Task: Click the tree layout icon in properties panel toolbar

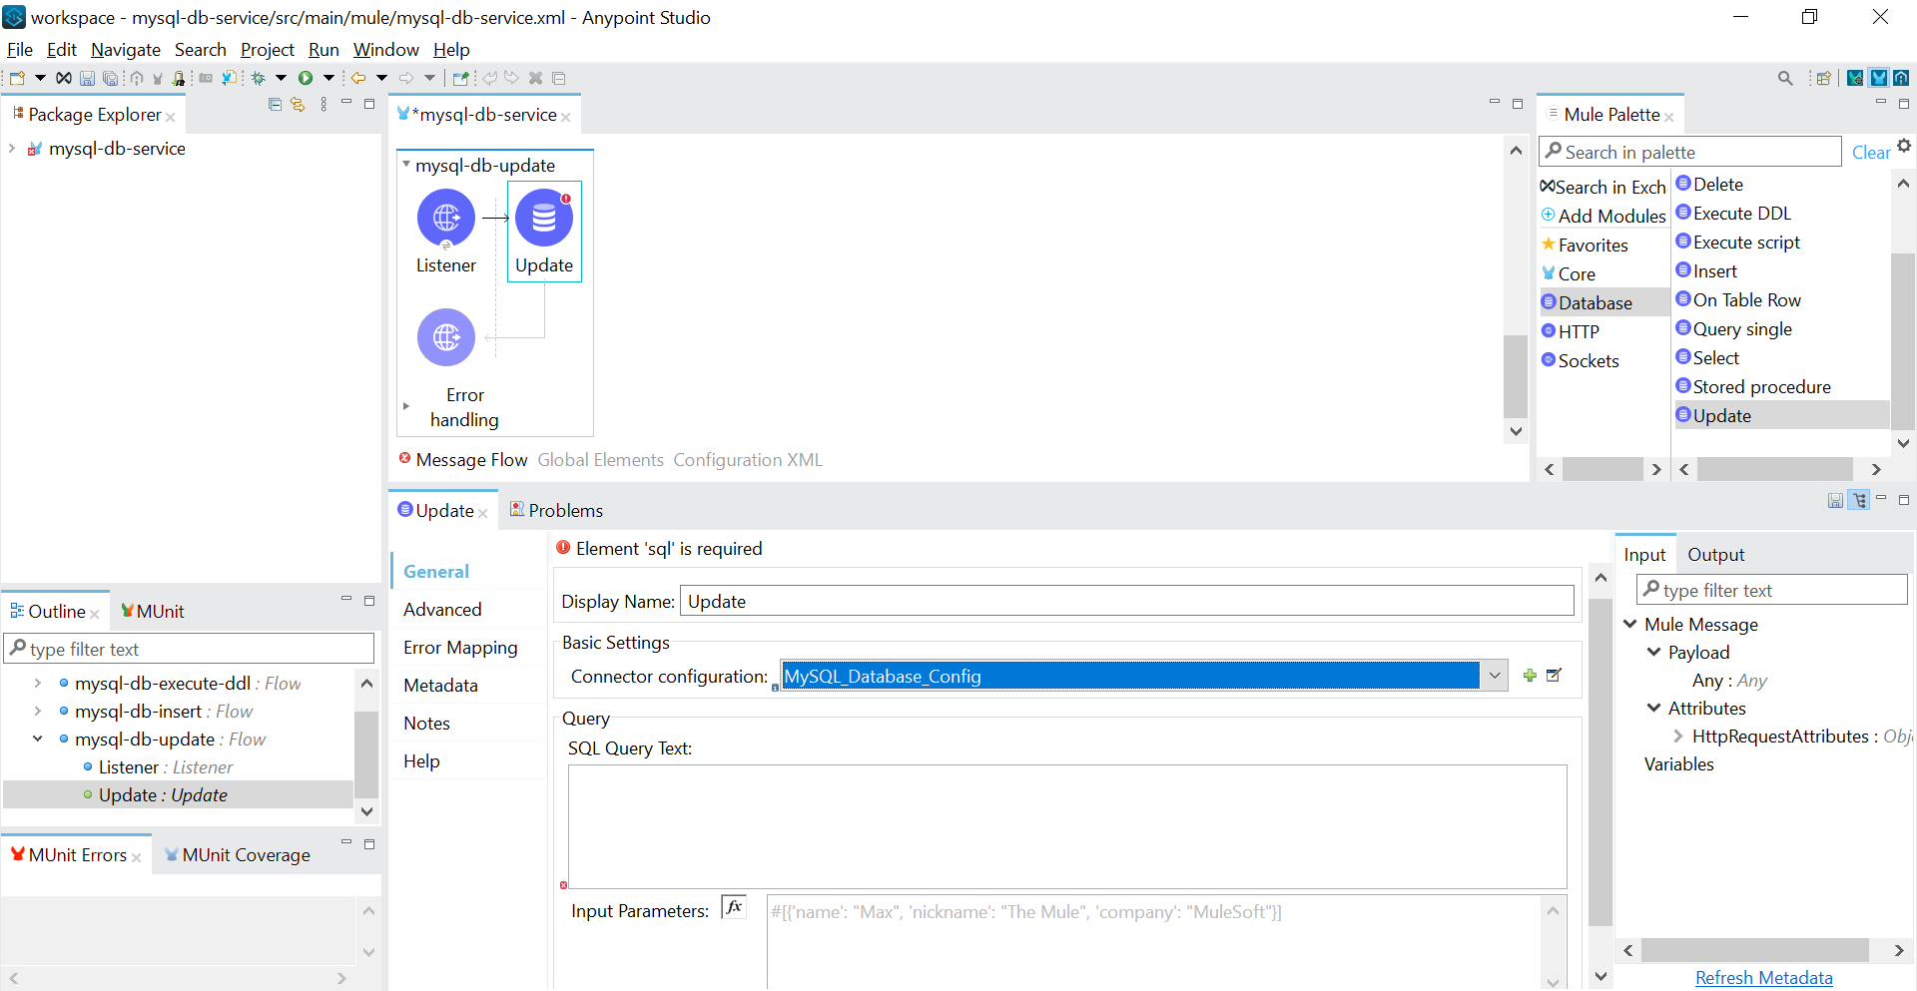Action: pos(1859,500)
